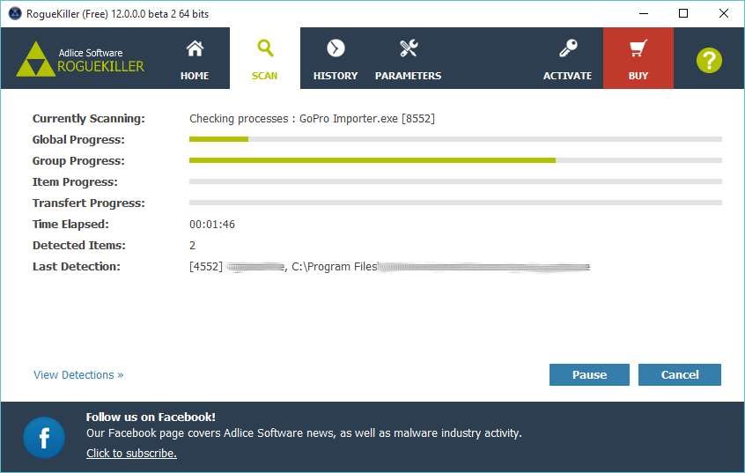Select the Scan magnifier icon

265,48
